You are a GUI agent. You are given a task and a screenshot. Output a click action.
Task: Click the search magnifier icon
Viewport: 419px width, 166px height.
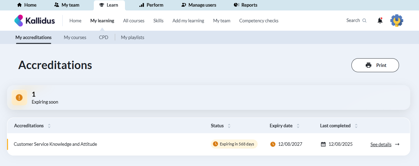[364, 21]
